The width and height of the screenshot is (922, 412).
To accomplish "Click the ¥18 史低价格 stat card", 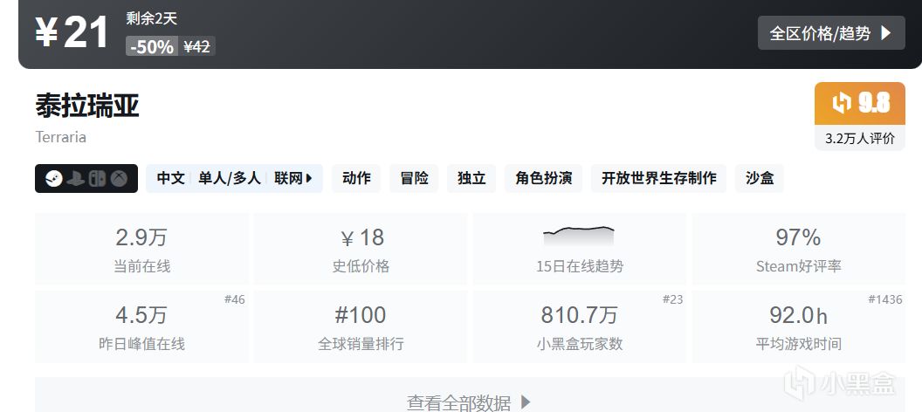I will 361,249.
